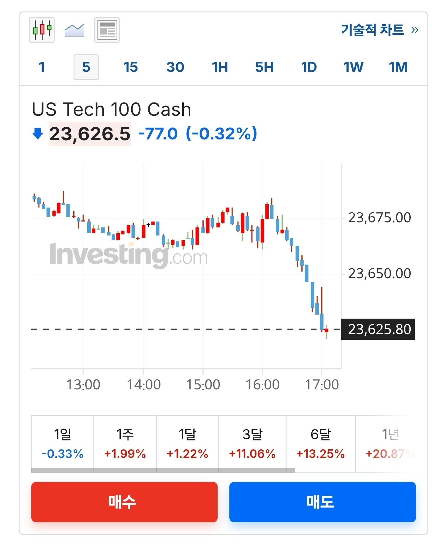Image resolution: width=447 pixels, height=544 pixels.
Task: Click the horizontal scrollbar under performance periods
Action: coord(163,470)
